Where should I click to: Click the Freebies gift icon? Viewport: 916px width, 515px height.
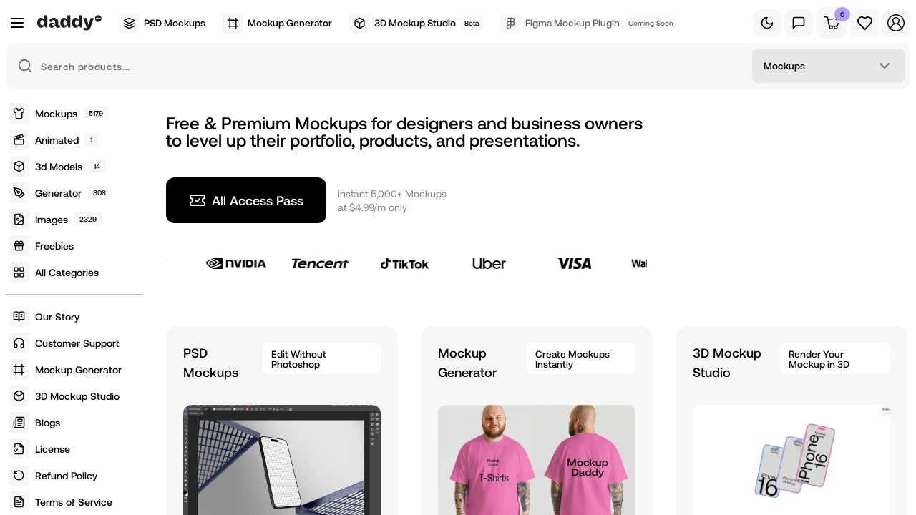coord(19,246)
